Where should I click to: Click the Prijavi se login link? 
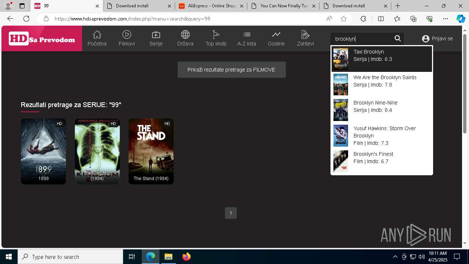click(437, 38)
